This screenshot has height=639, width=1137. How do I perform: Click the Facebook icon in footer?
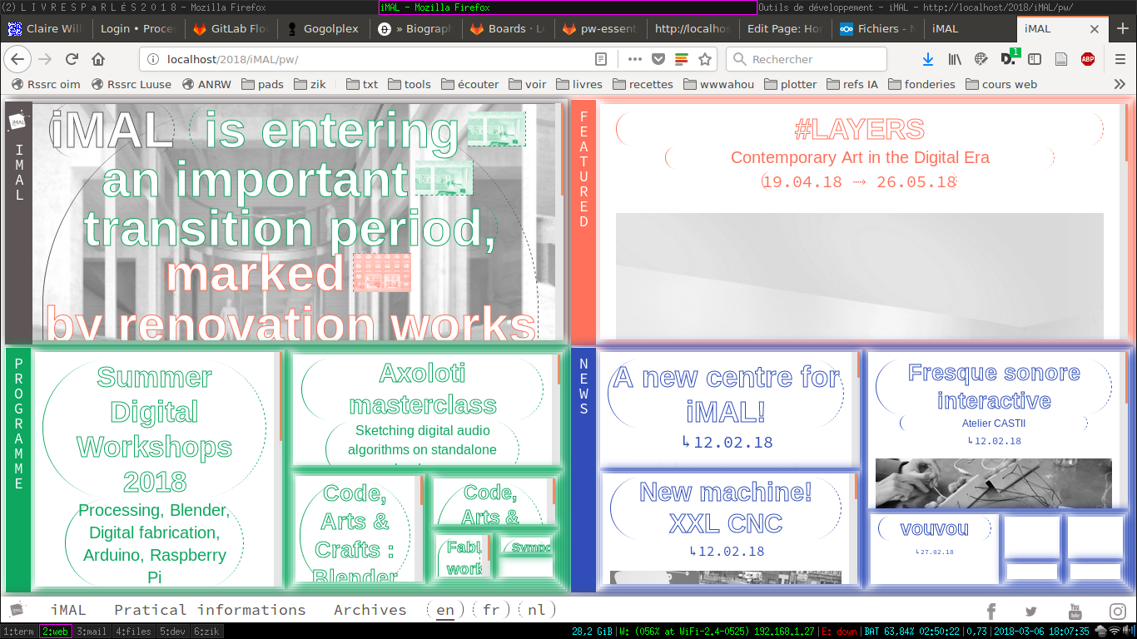[991, 612]
